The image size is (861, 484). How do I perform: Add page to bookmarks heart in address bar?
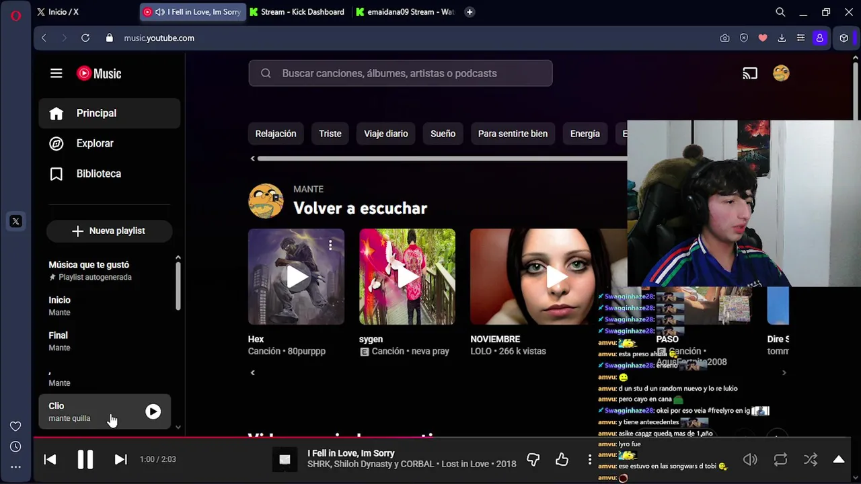(x=763, y=38)
